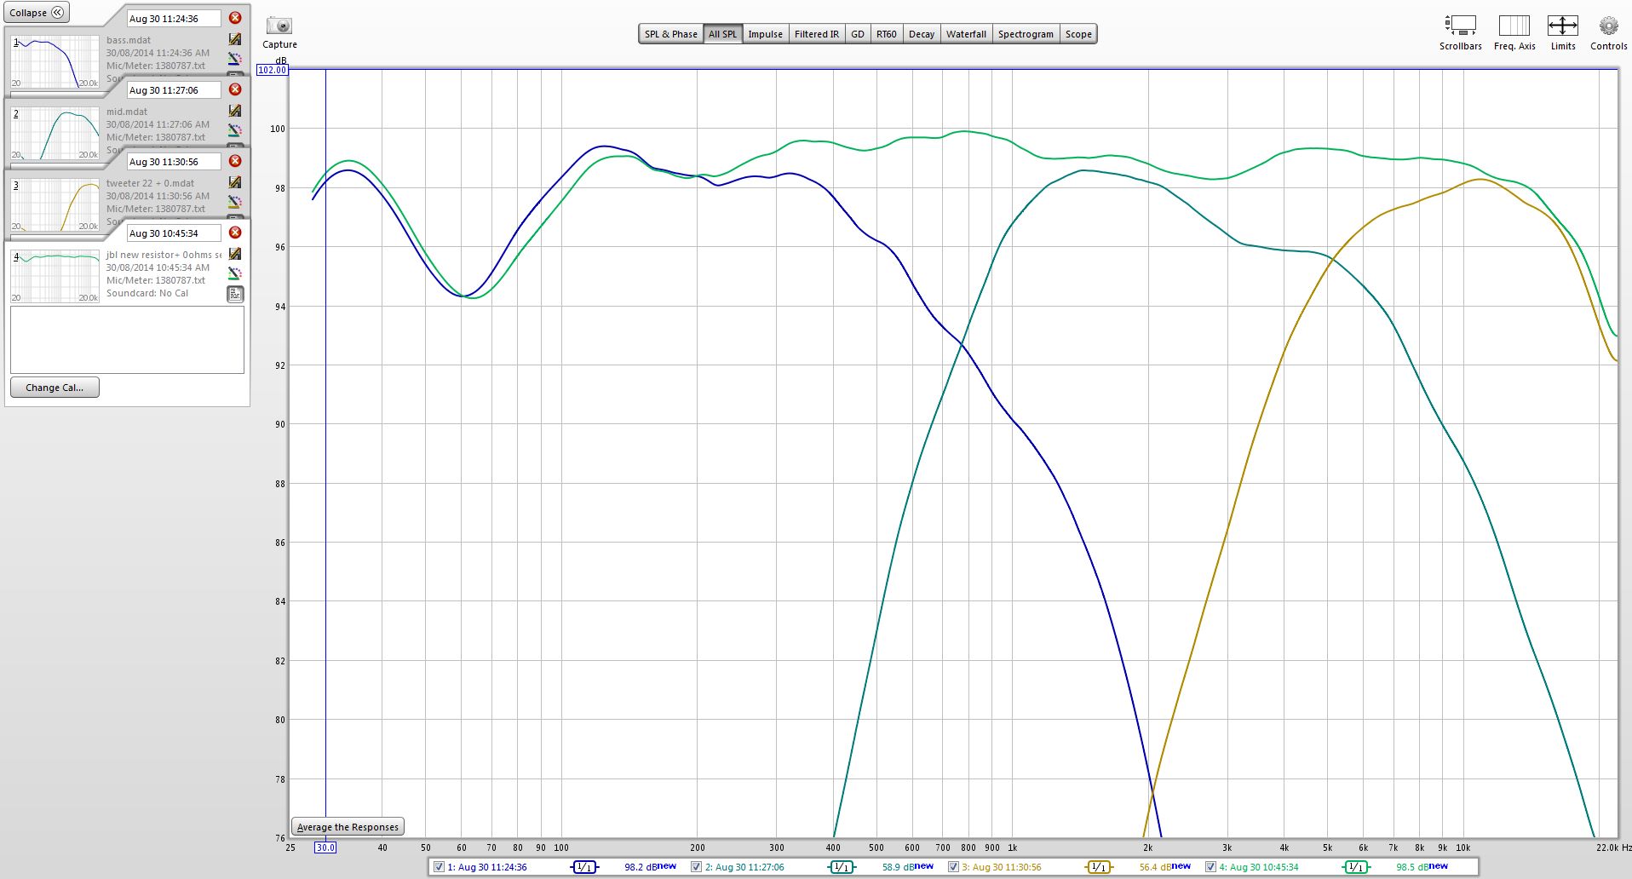Select measurement 4 jbl thumbnail
The width and height of the screenshot is (1632, 879).
55,275
